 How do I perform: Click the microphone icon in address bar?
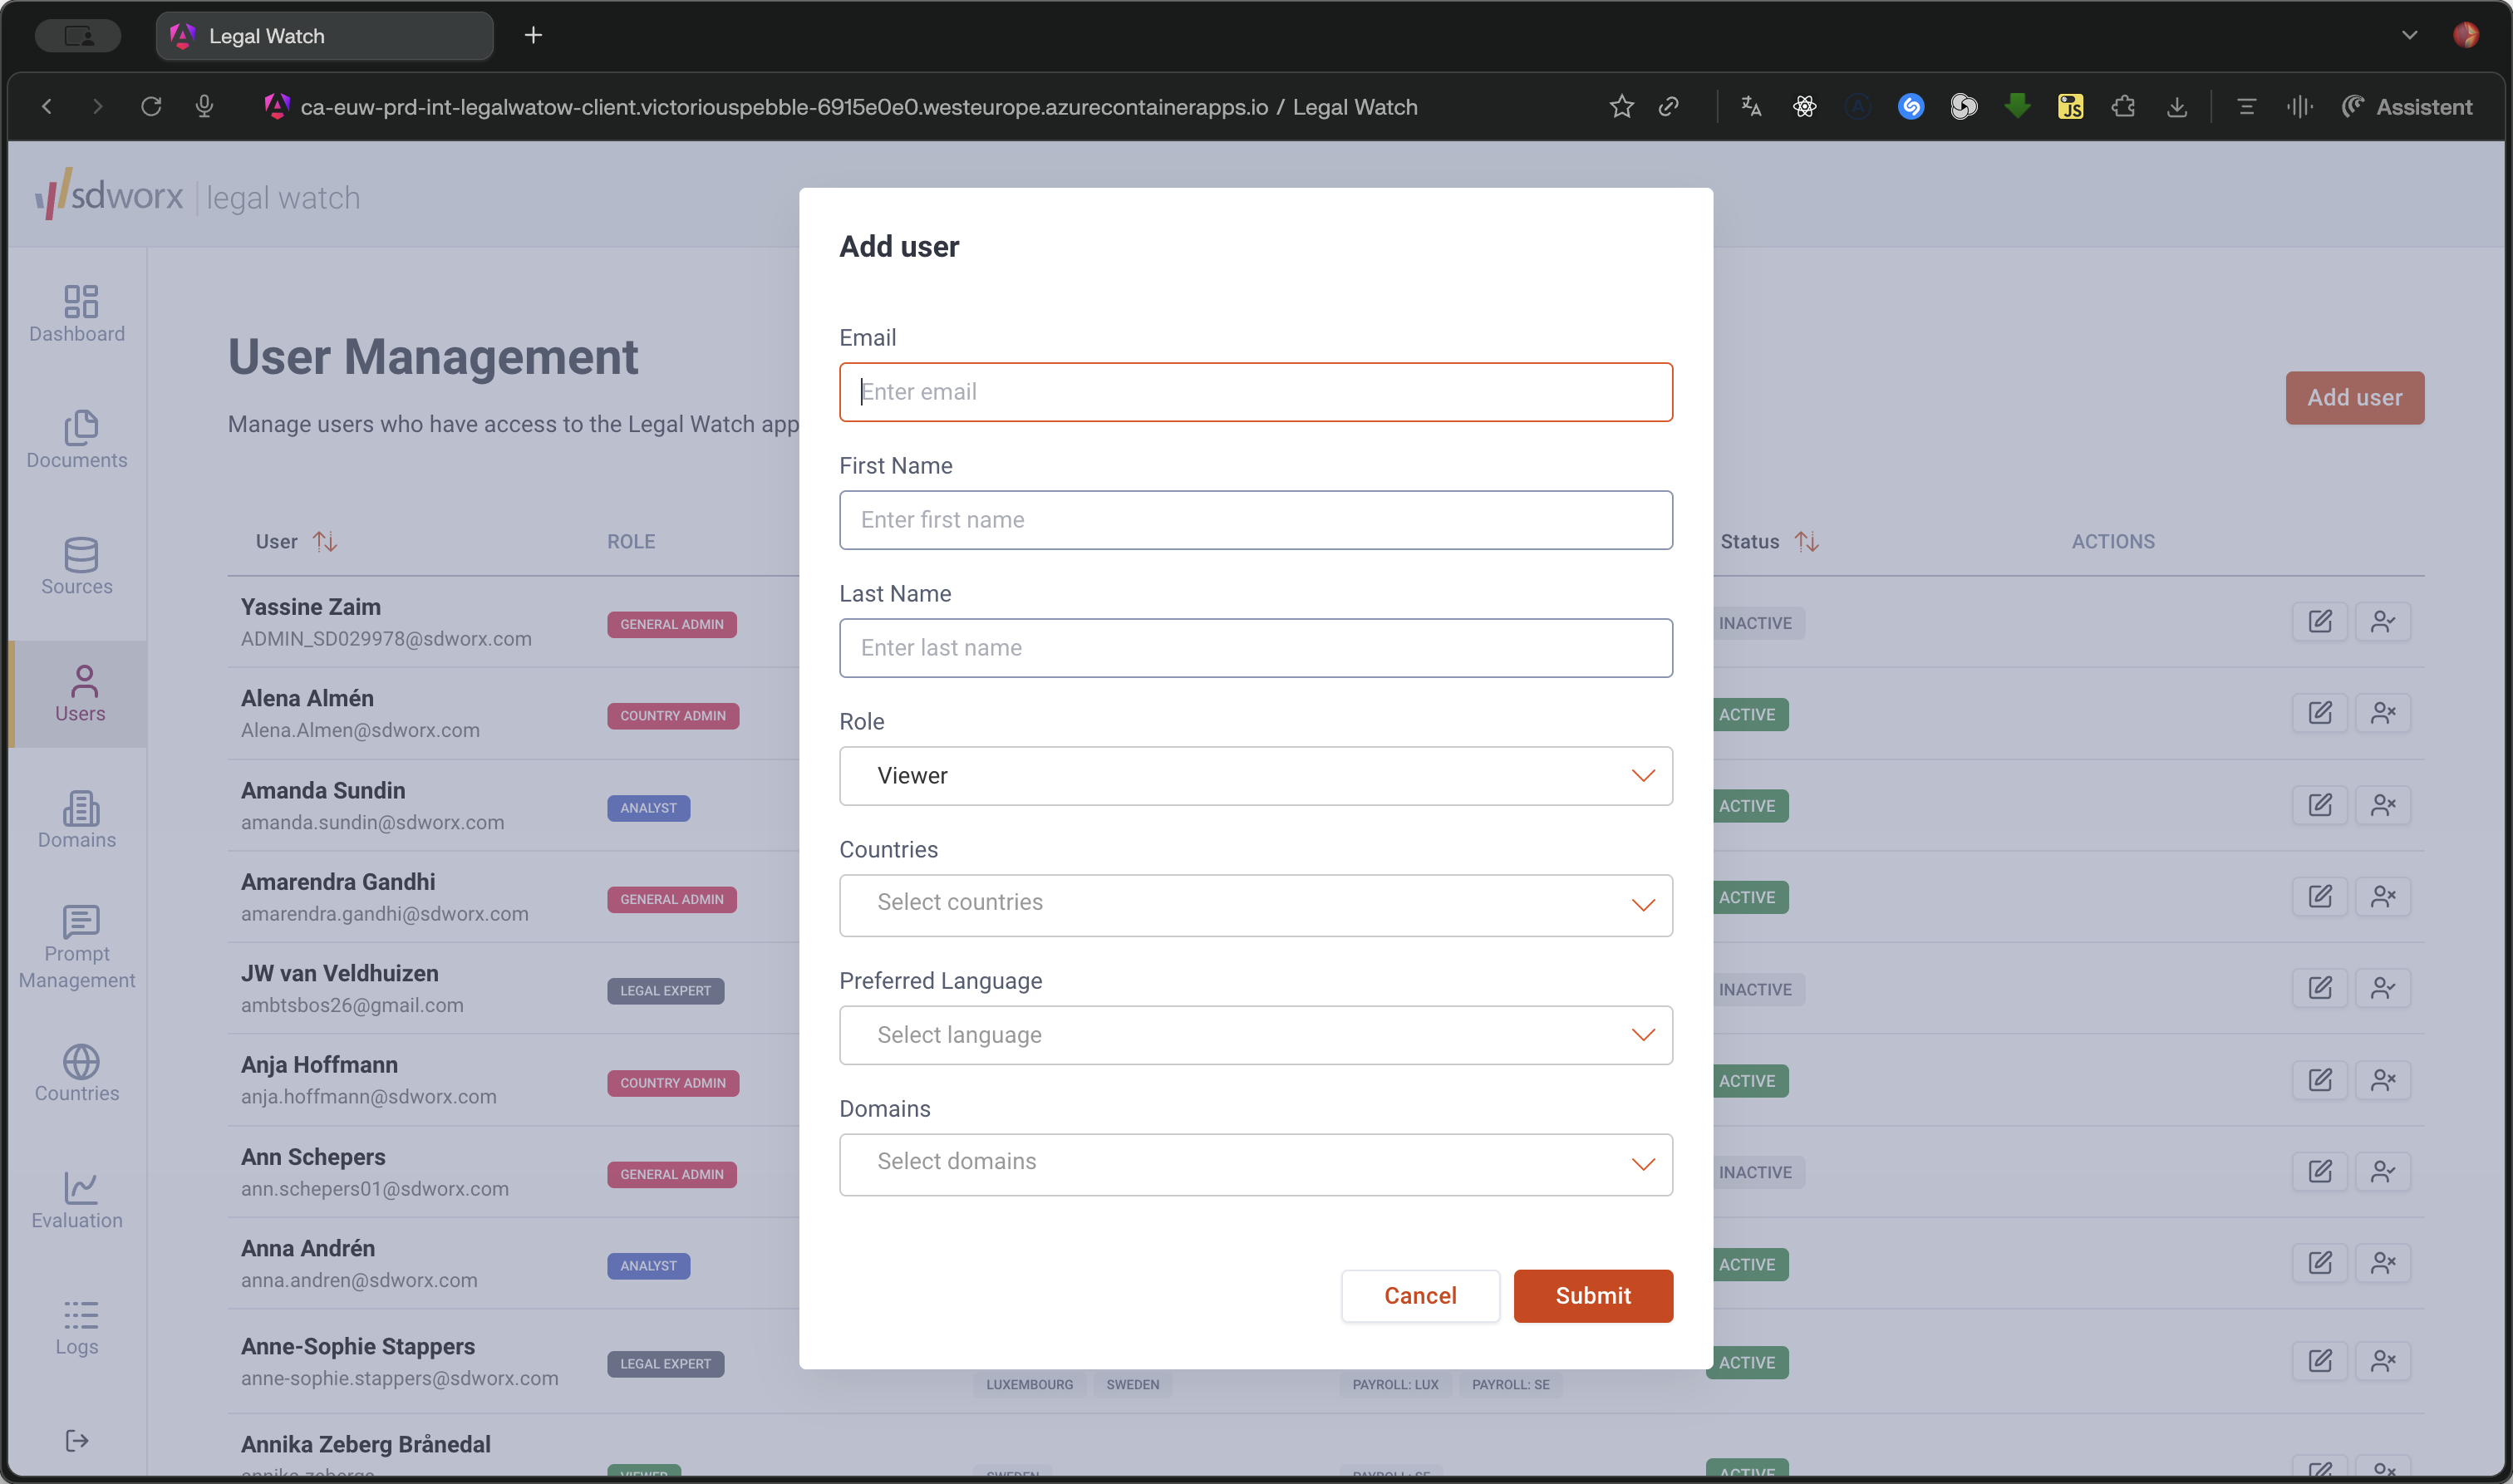(x=204, y=106)
